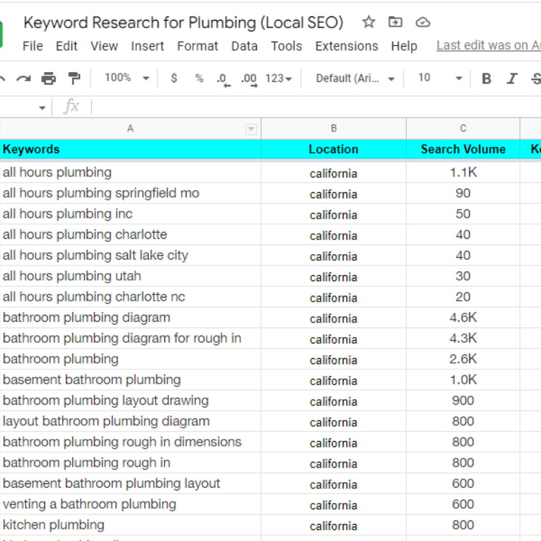Open column A filter dropdown
The image size is (541, 541).
pos(251,129)
